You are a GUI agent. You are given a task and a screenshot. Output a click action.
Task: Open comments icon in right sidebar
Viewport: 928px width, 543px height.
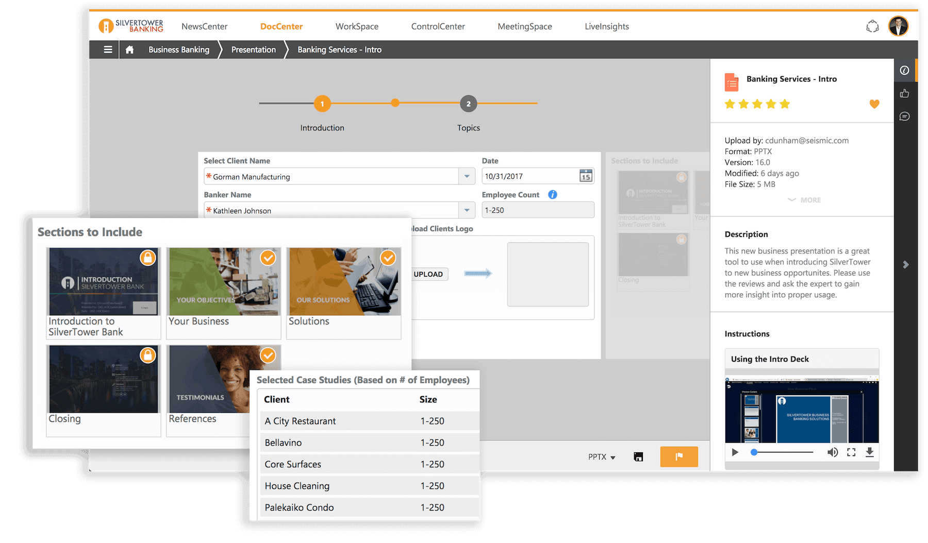(x=904, y=116)
